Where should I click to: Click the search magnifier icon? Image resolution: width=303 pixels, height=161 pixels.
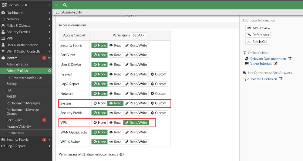click(65, 5)
